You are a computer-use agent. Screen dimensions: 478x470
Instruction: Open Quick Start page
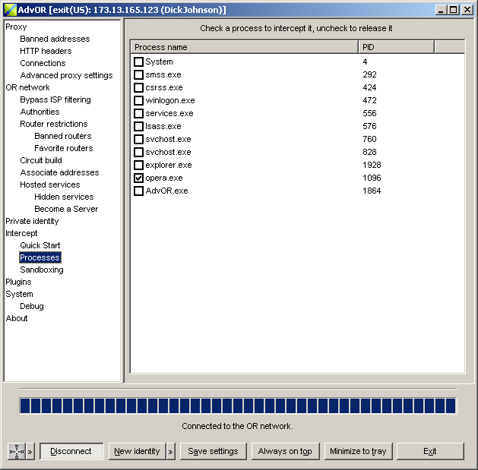tap(40, 245)
